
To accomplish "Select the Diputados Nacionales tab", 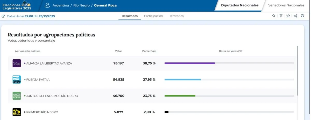I will point(239,5).
